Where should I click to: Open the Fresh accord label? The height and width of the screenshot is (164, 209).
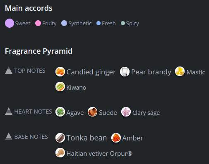[109, 23]
